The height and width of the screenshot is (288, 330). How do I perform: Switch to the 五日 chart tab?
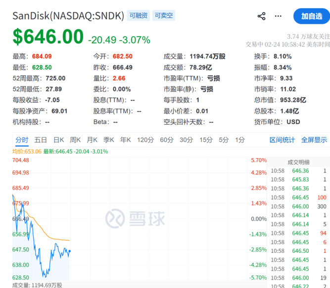pos(41,140)
